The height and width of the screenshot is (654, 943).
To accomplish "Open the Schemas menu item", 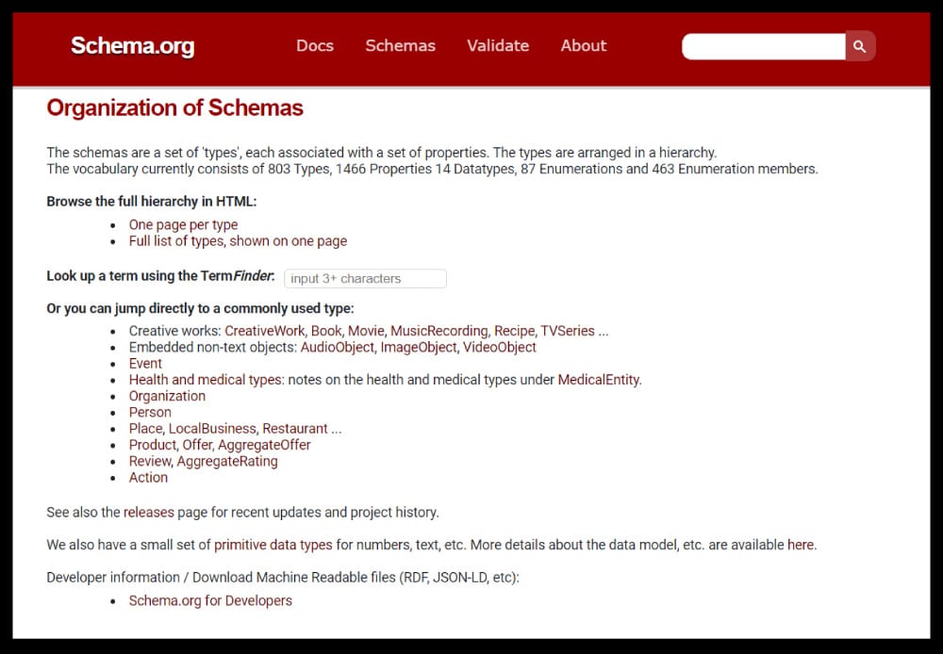I will (400, 45).
